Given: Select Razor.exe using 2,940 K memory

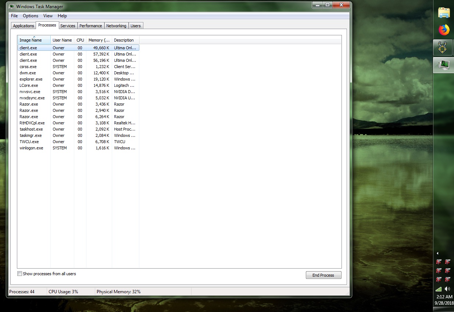Looking at the screenshot, I should [x=78, y=110].
